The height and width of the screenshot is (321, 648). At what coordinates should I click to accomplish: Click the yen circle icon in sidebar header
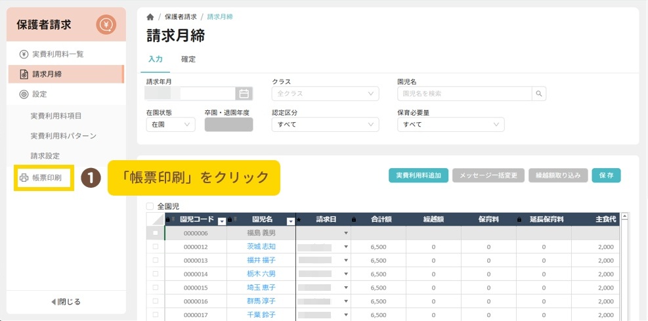[106, 25]
